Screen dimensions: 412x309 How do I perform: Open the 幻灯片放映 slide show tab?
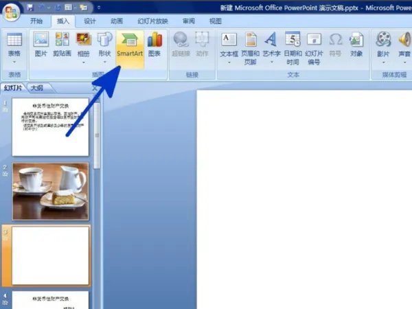(x=152, y=21)
